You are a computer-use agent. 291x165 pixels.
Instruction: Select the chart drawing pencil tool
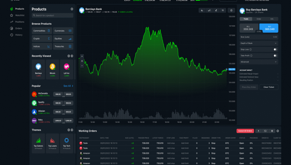click(216, 10)
